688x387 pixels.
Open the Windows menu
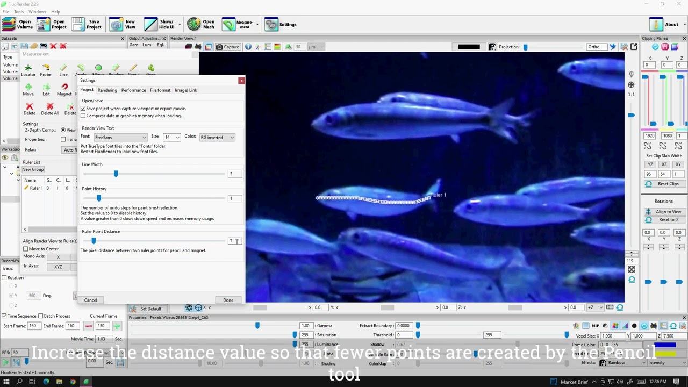point(37,12)
